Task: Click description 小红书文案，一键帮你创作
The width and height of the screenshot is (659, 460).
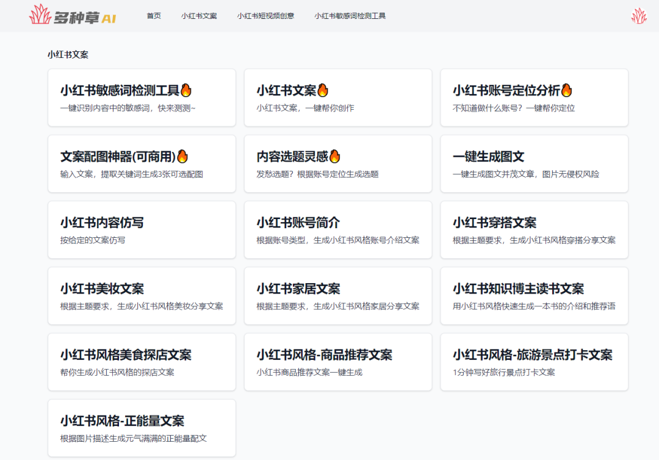Action: click(x=305, y=108)
